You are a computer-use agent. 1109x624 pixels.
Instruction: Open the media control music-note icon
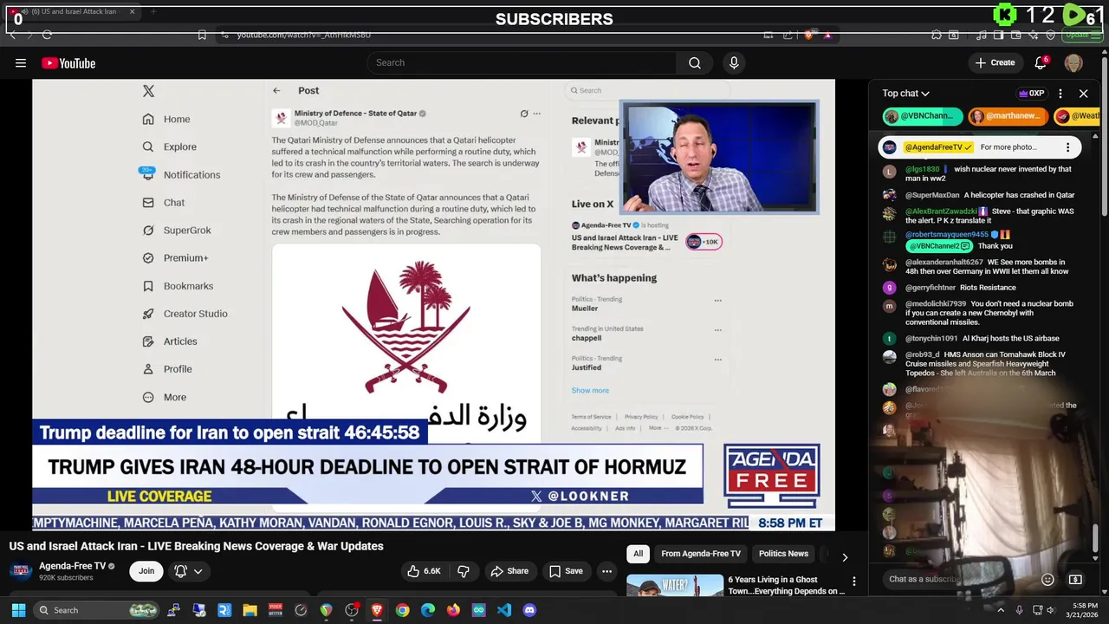981,35
